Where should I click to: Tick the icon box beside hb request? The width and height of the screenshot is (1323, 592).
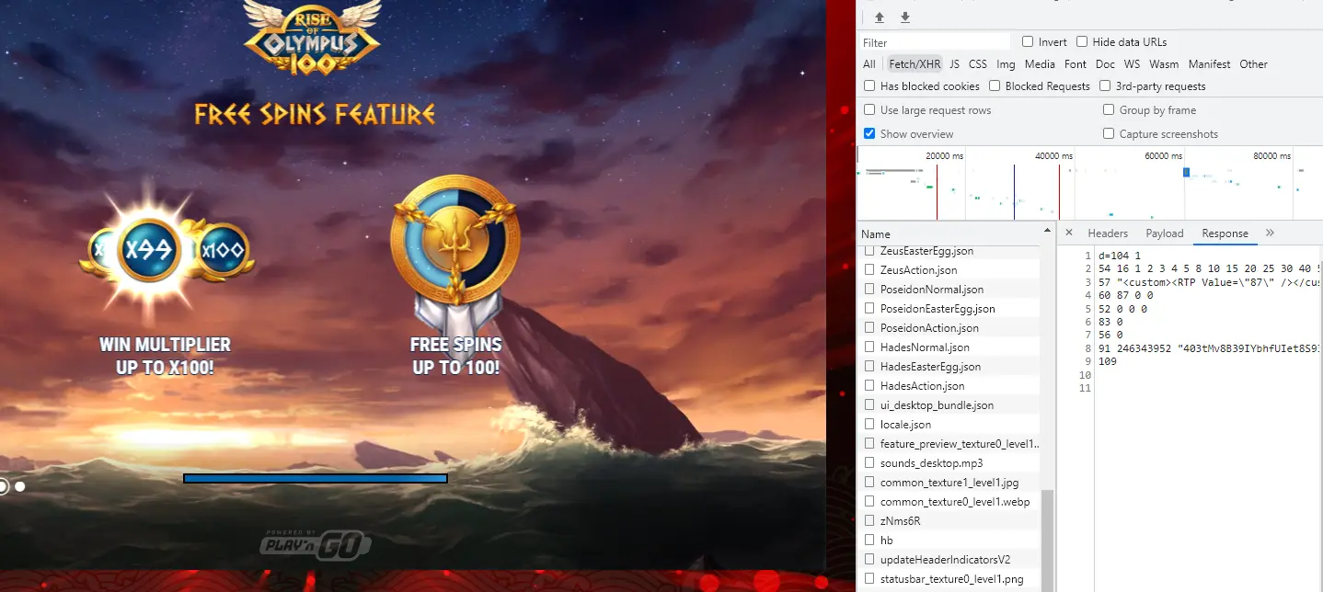869,541
